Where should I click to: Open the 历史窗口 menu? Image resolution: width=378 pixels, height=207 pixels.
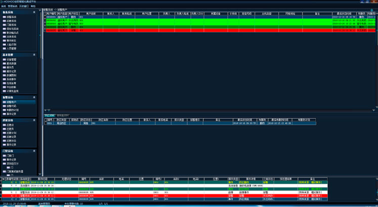(23, 6)
